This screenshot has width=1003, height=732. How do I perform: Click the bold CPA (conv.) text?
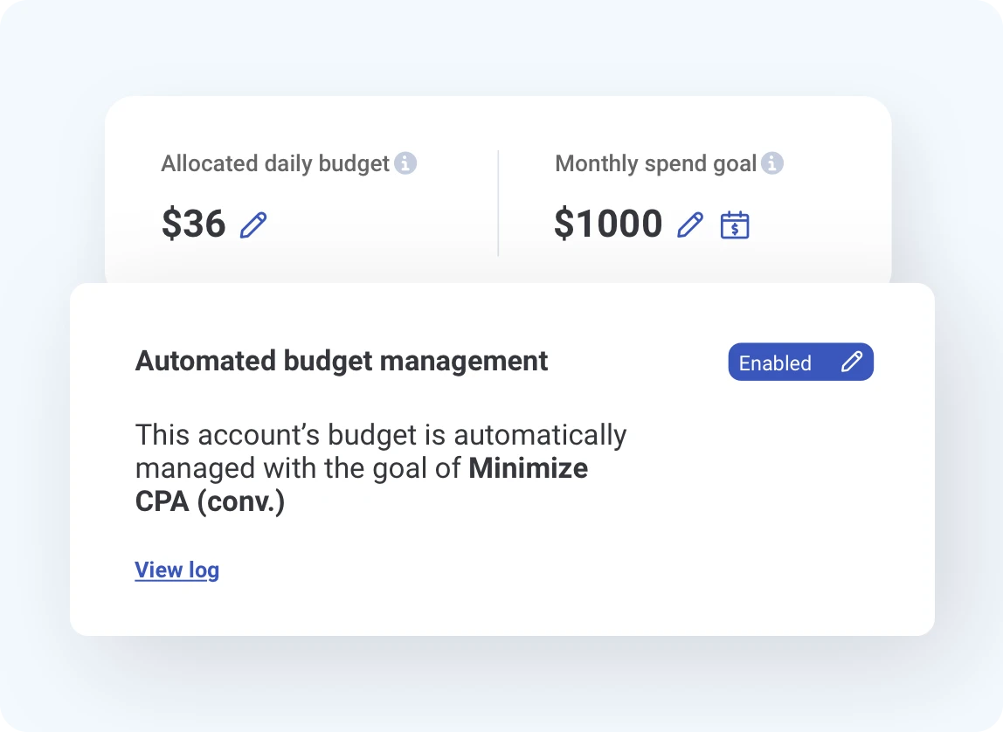210,502
